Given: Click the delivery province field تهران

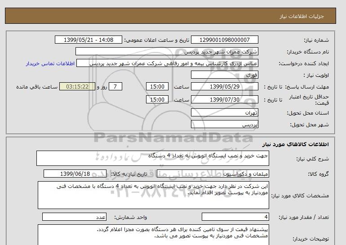Looking at the screenshot, I should [224, 112].
